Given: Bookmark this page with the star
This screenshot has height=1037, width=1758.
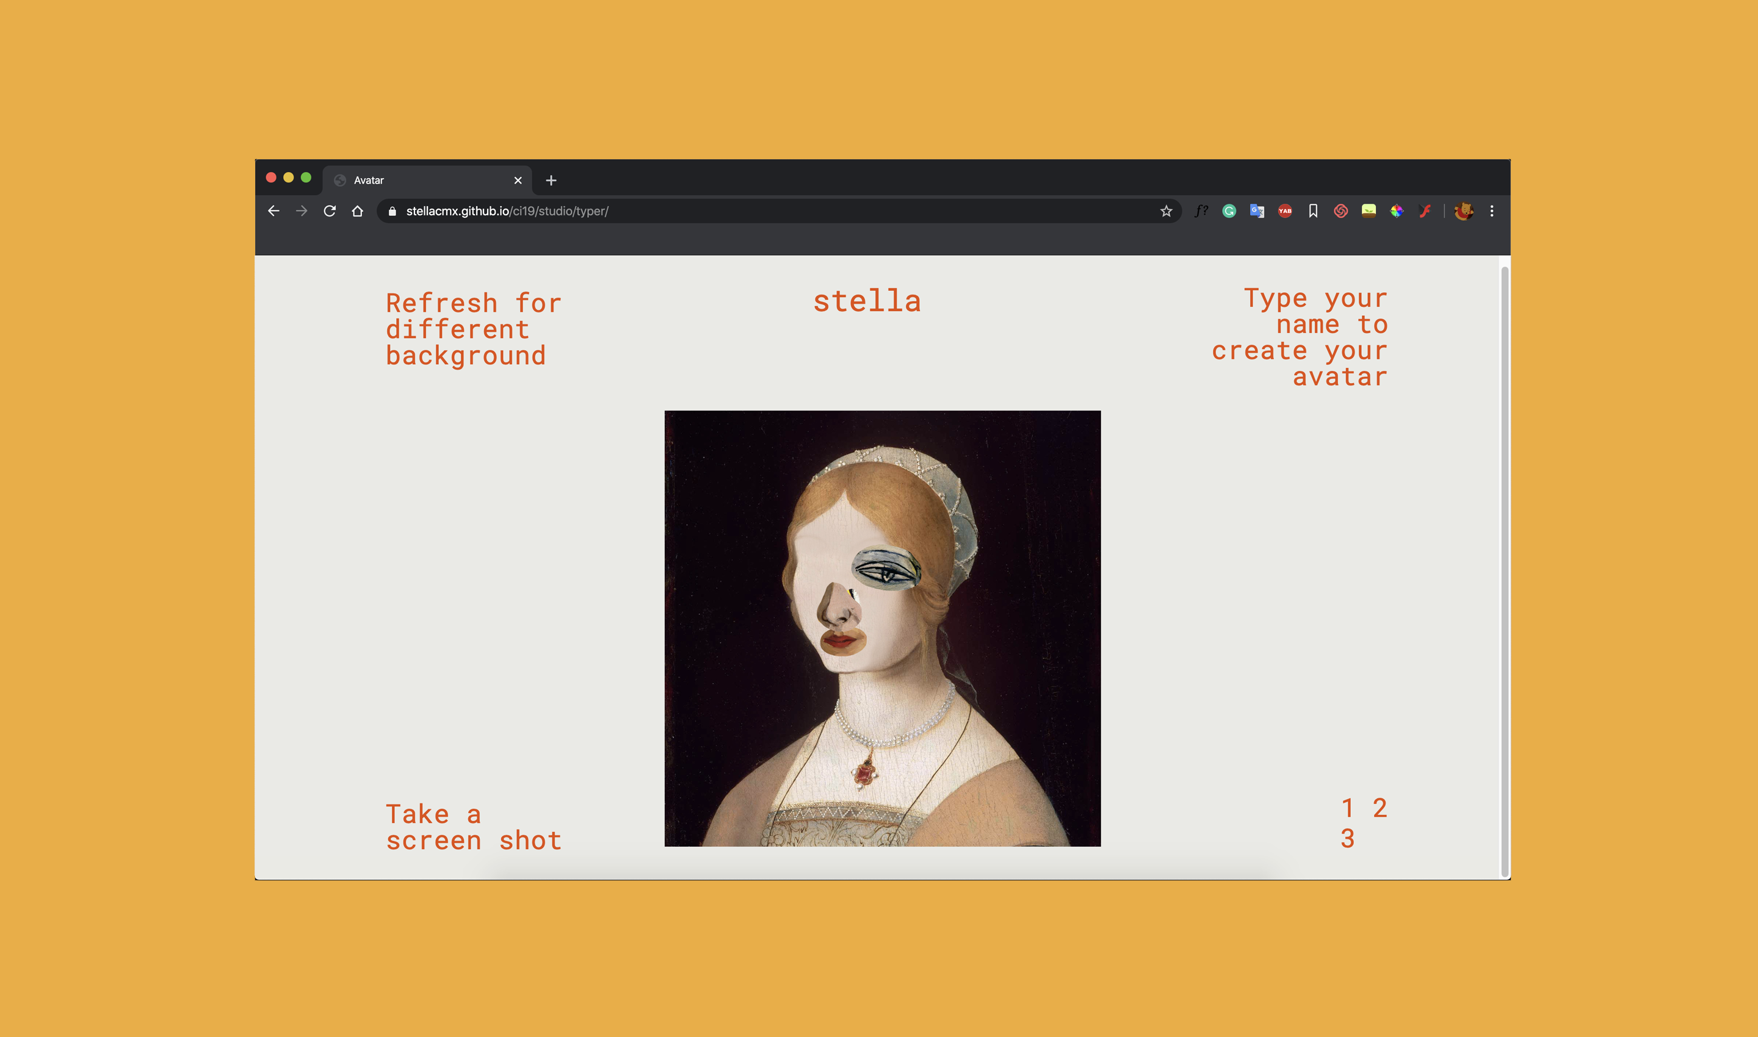Looking at the screenshot, I should 1166,211.
